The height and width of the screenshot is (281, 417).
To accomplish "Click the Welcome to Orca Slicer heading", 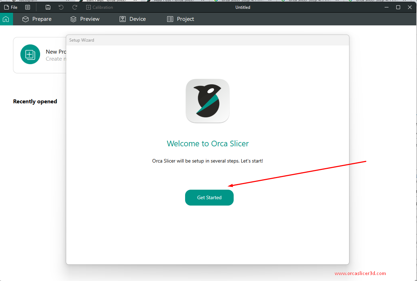I will point(208,143).
